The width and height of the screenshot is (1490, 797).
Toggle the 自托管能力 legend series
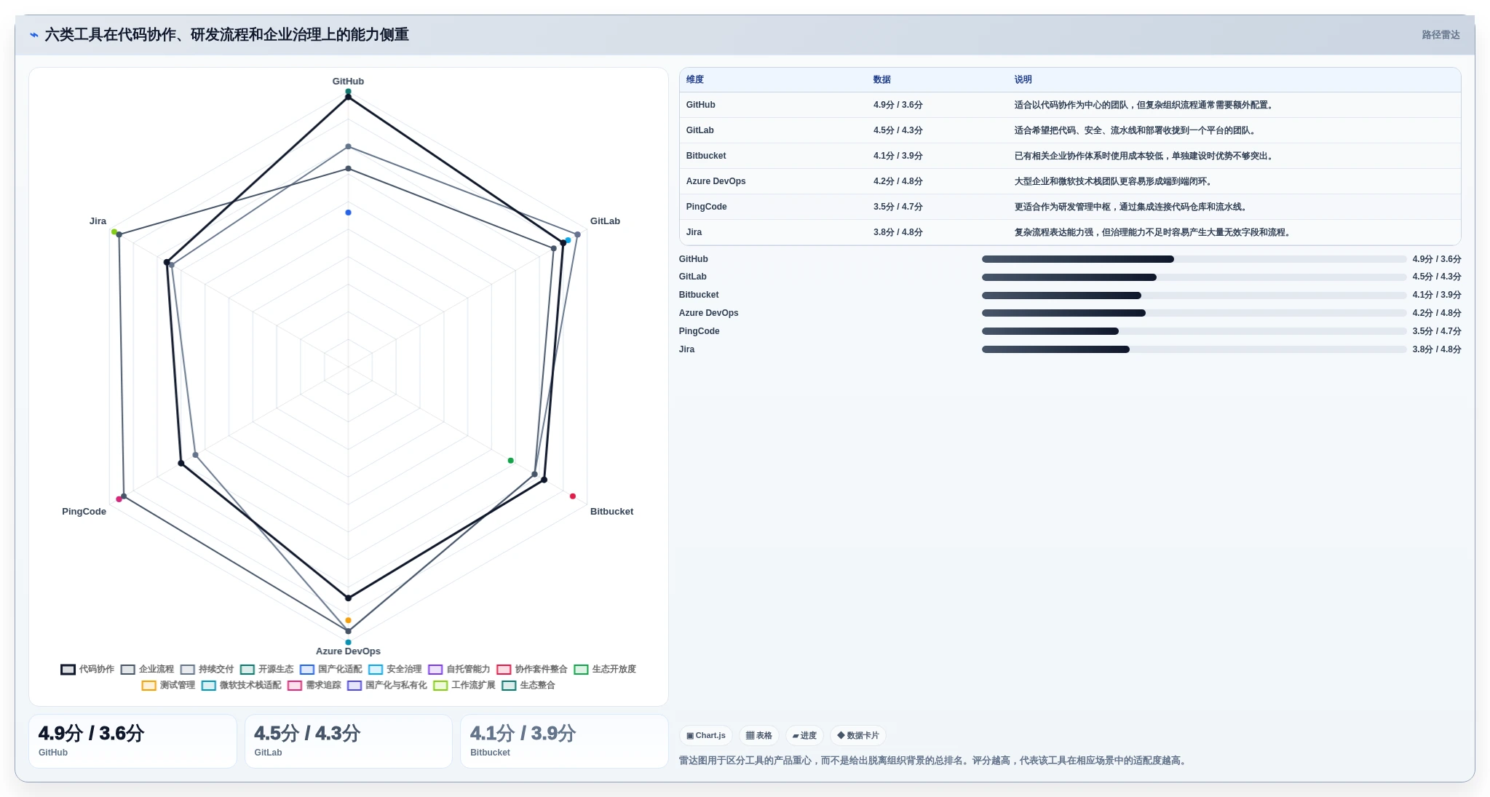click(x=459, y=670)
